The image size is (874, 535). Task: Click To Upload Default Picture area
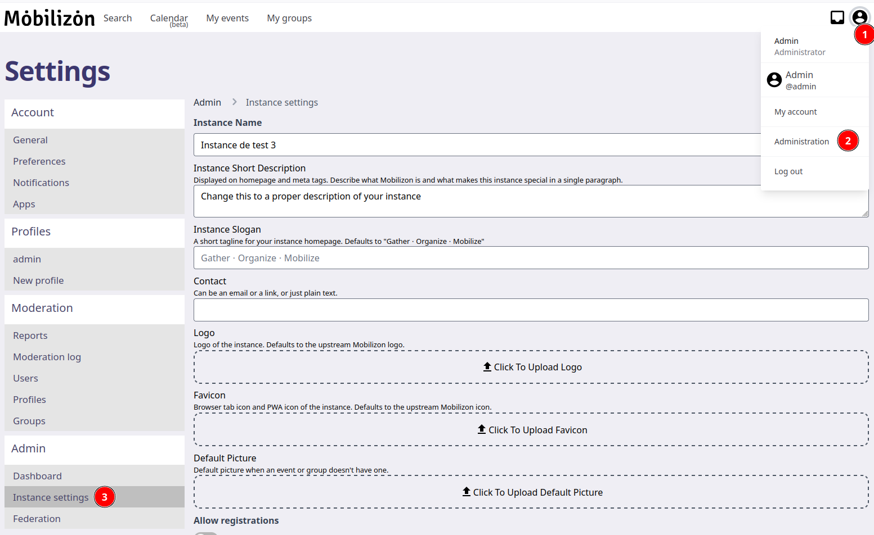(531, 492)
